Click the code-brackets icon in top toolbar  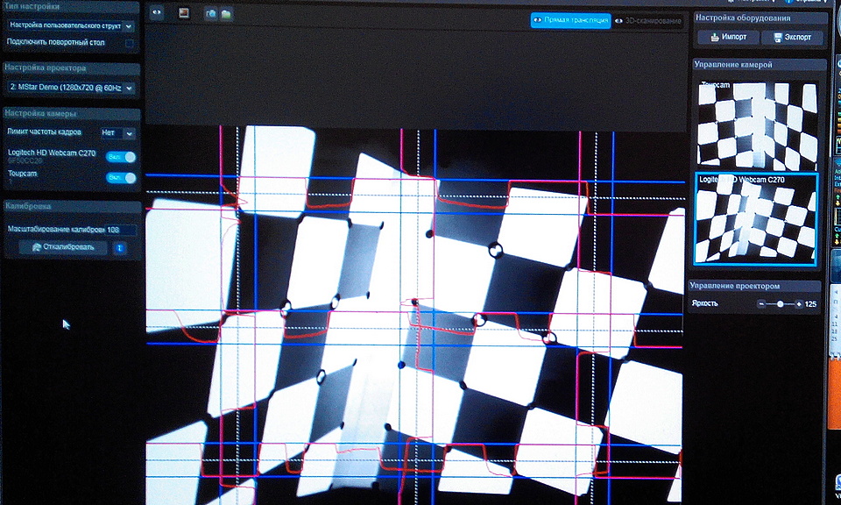click(x=156, y=13)
